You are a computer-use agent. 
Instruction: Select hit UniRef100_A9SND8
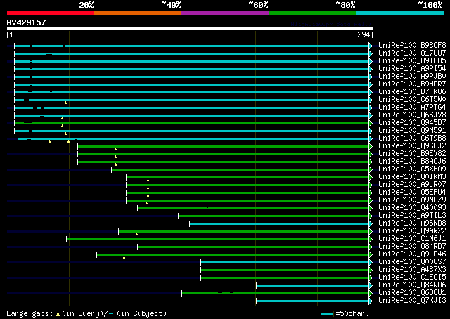point(412,223)
